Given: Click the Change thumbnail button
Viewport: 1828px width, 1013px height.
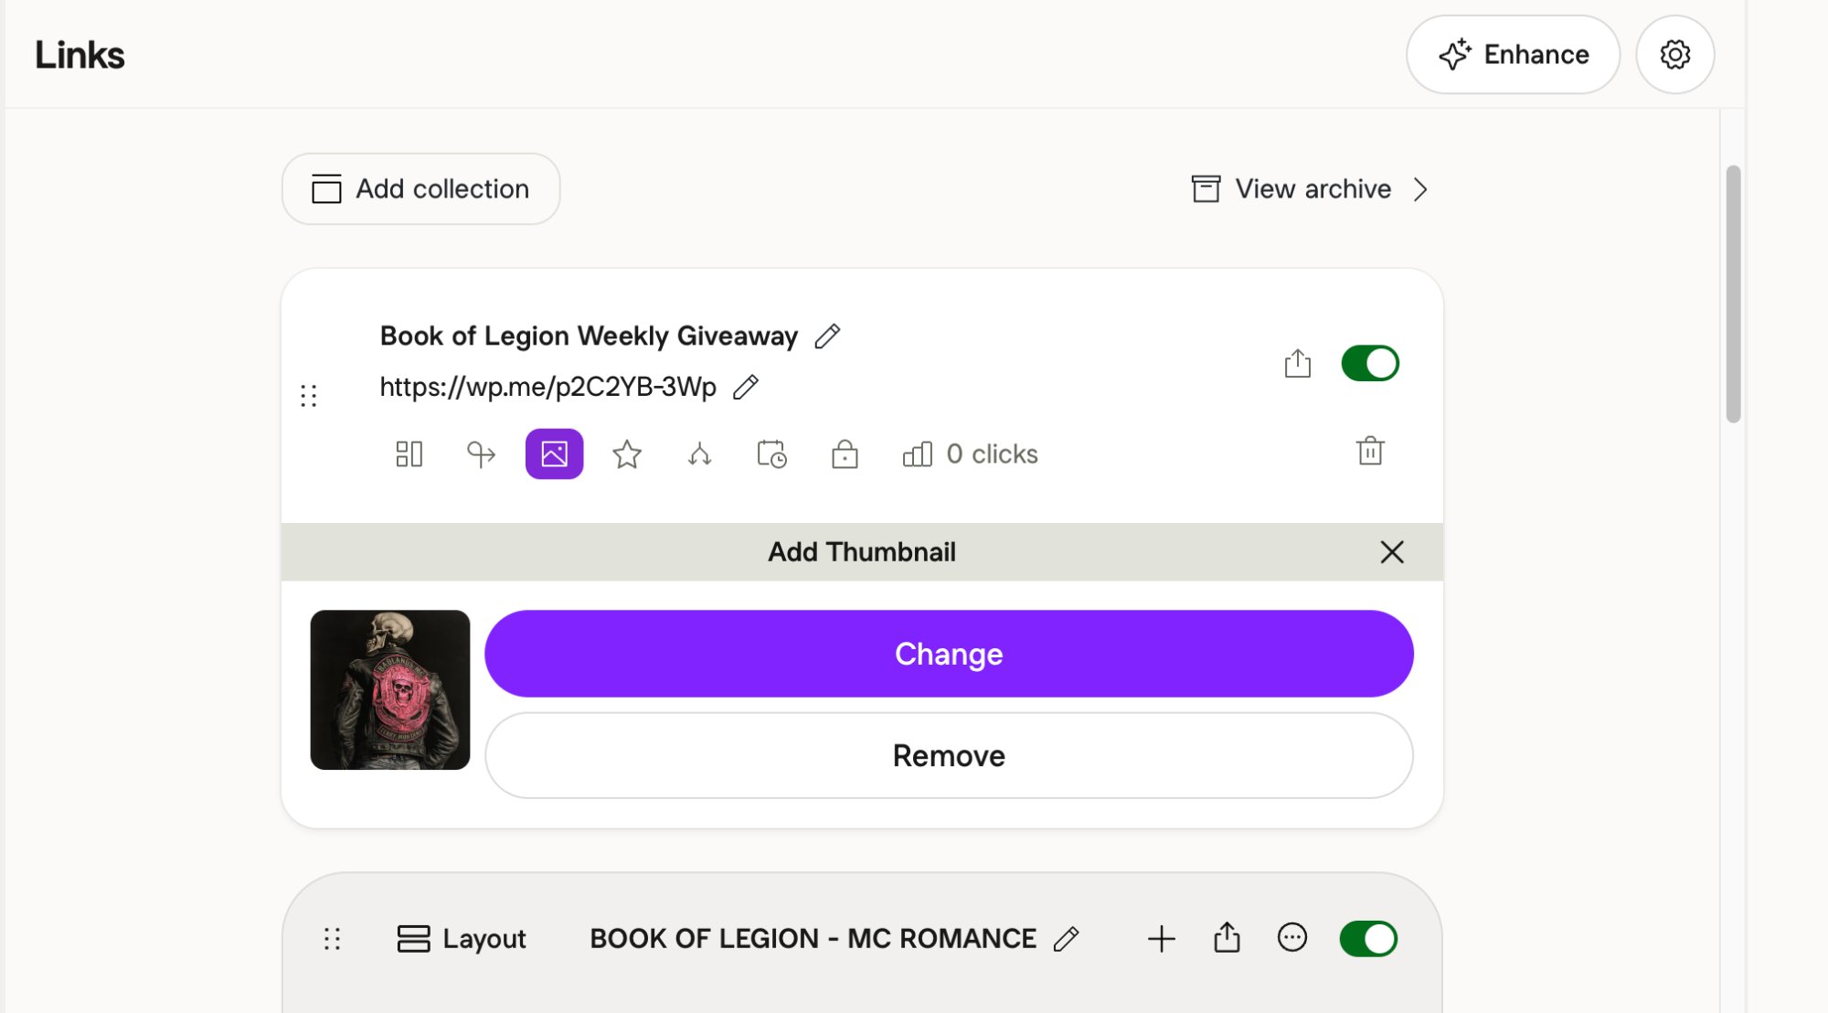Looking at the screenshot, I should coord(949,655).
